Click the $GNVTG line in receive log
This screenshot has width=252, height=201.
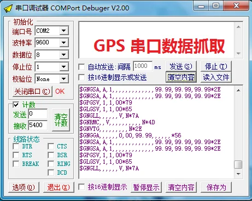click(110, 129)
